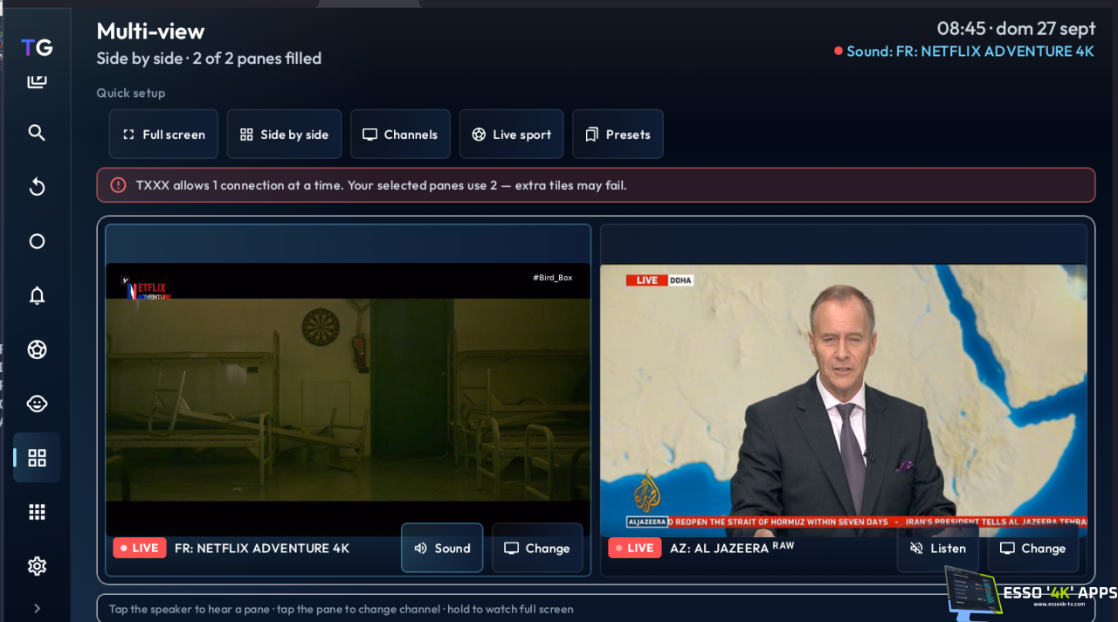The image size is (1118, 622).
Task: Open the search icon in the sidebar
Action: [37, 133]
